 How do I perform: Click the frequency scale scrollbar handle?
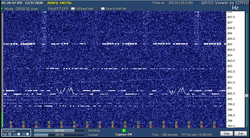(x=246, y=96)
